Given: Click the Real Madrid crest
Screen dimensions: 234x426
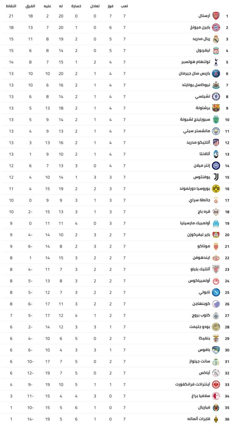Looking at the screenshot, I should pos(216,39).
